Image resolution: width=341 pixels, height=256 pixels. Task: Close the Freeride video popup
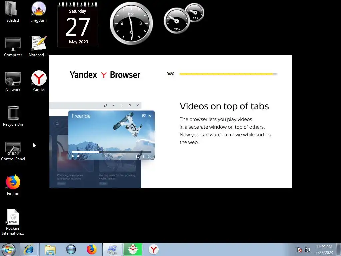[x=150, y=116]
